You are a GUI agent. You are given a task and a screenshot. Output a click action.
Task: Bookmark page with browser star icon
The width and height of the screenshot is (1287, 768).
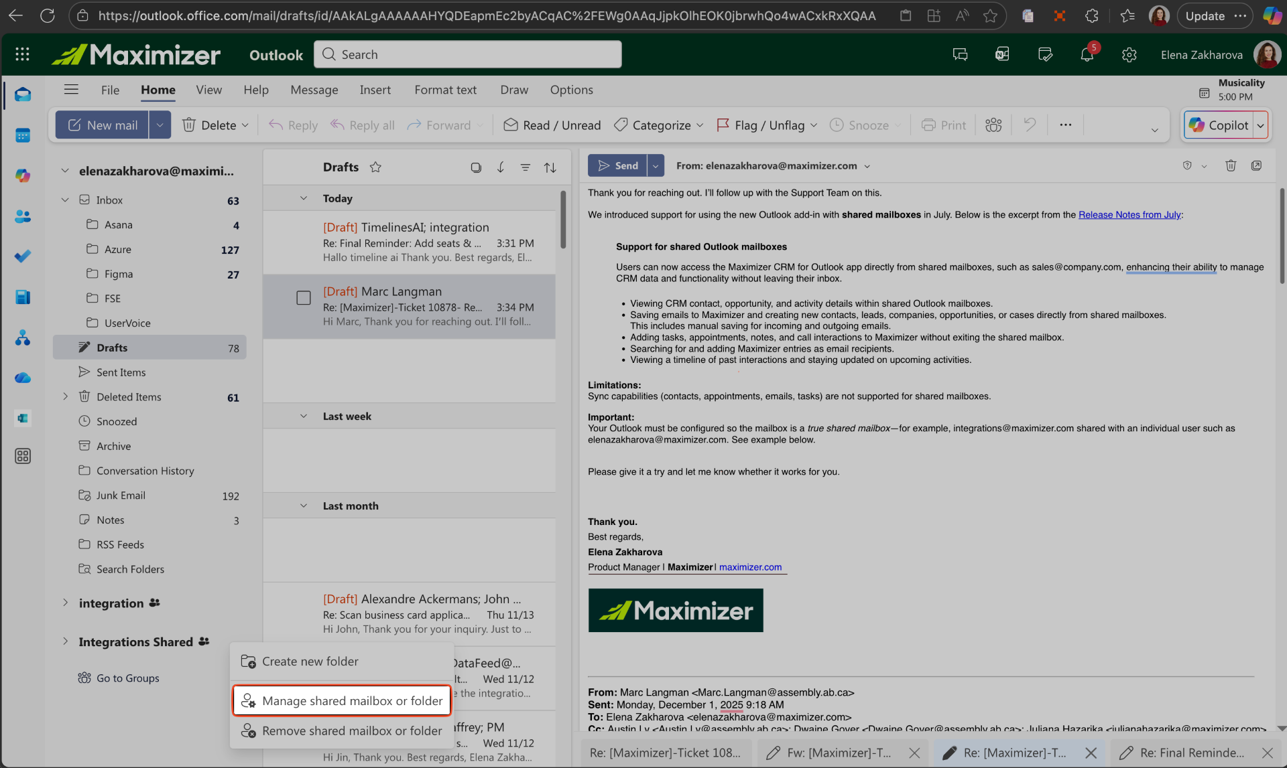click(x=990, y=16)
